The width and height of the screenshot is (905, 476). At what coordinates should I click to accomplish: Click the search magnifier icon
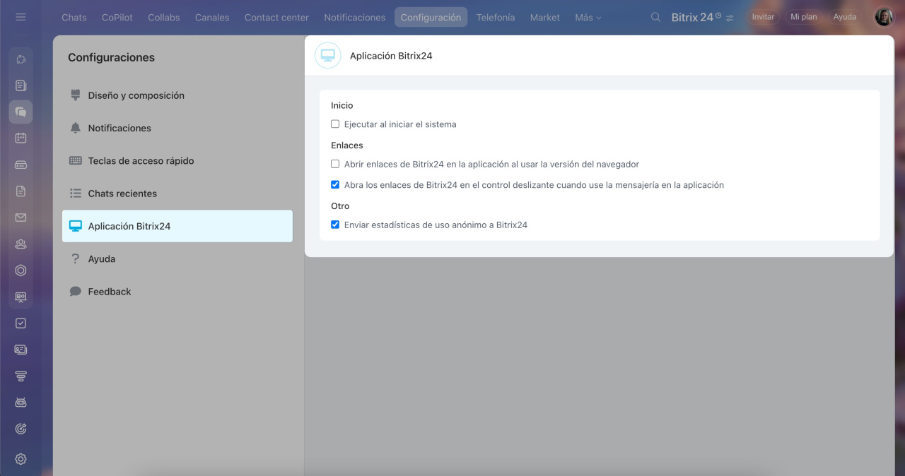point(656,17)
